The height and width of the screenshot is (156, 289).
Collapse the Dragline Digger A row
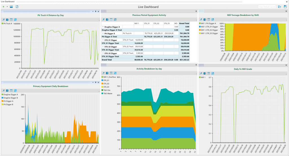103,27
